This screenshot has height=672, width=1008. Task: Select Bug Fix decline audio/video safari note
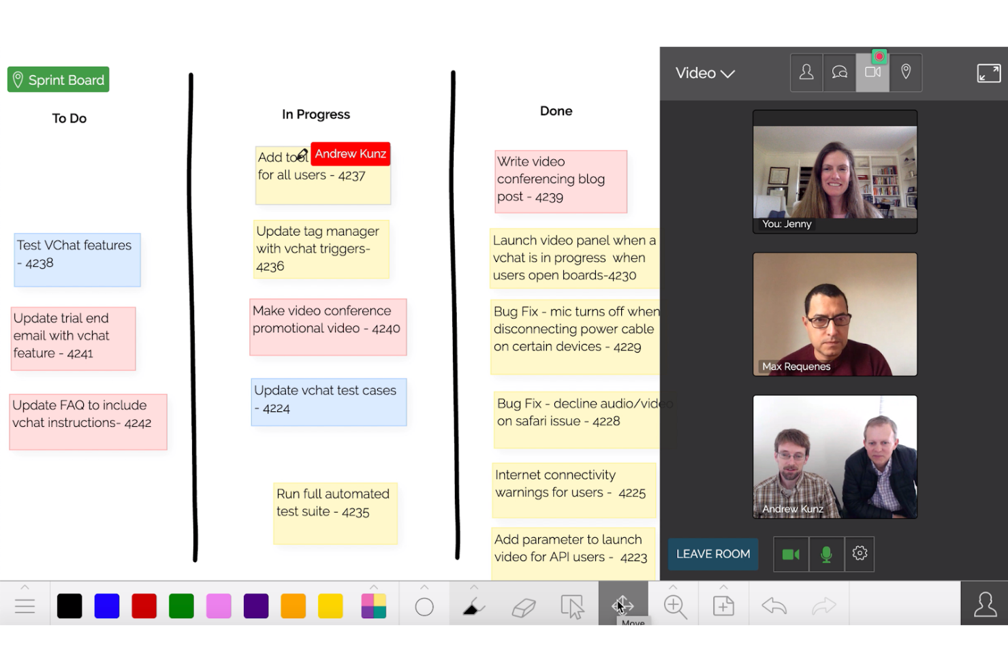578,420
